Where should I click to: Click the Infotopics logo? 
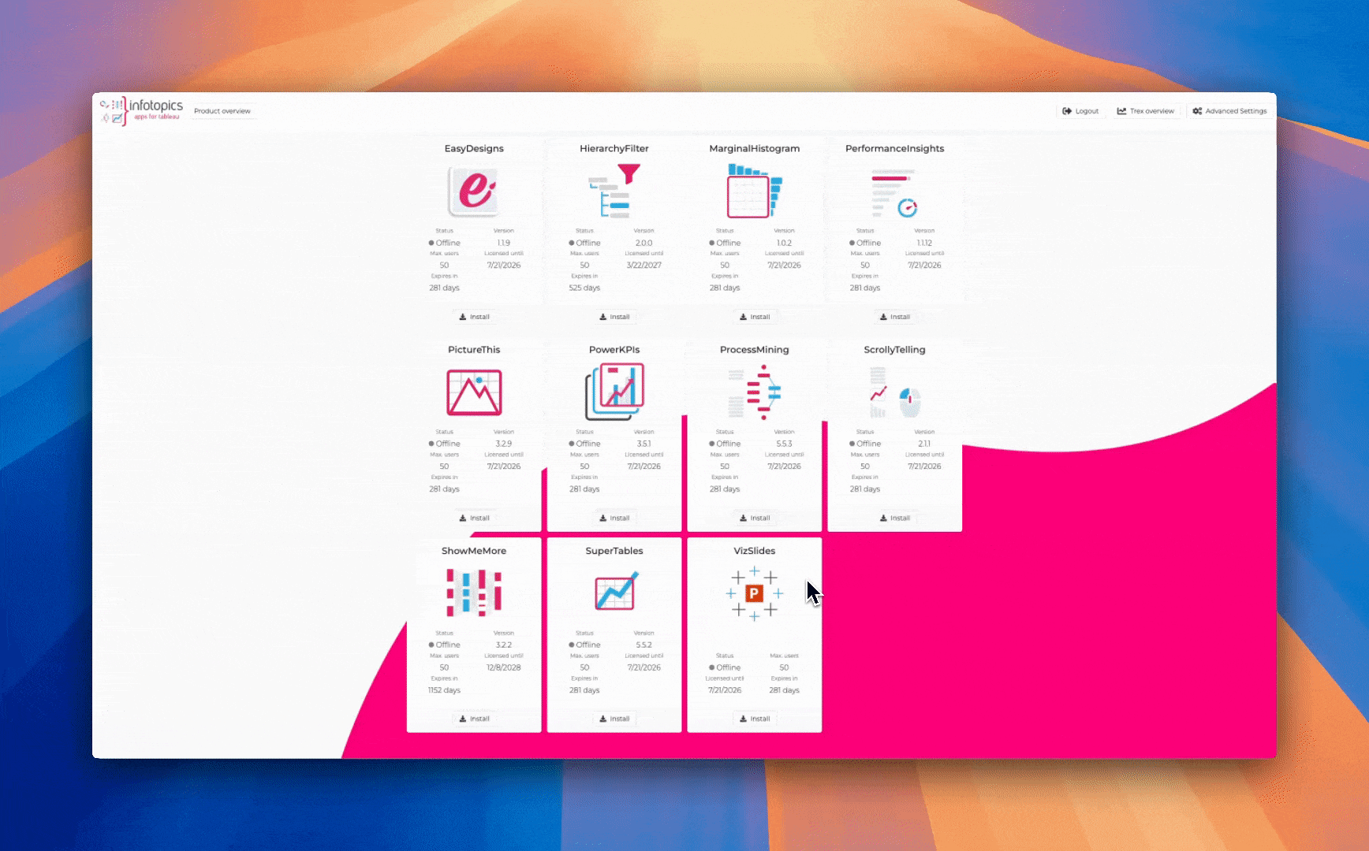(x=142, y=111)
